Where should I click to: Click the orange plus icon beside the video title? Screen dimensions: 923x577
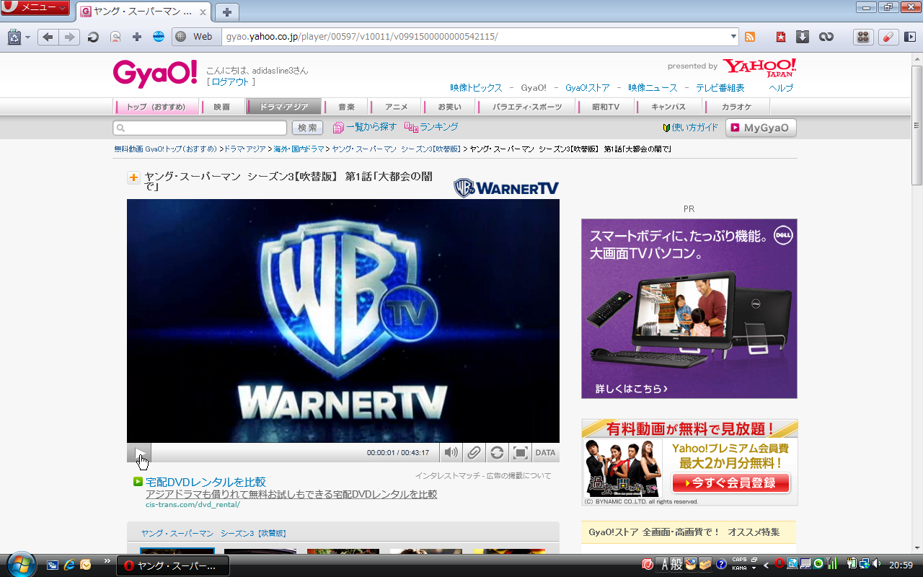pyautogui.click(x=133, y=177)
